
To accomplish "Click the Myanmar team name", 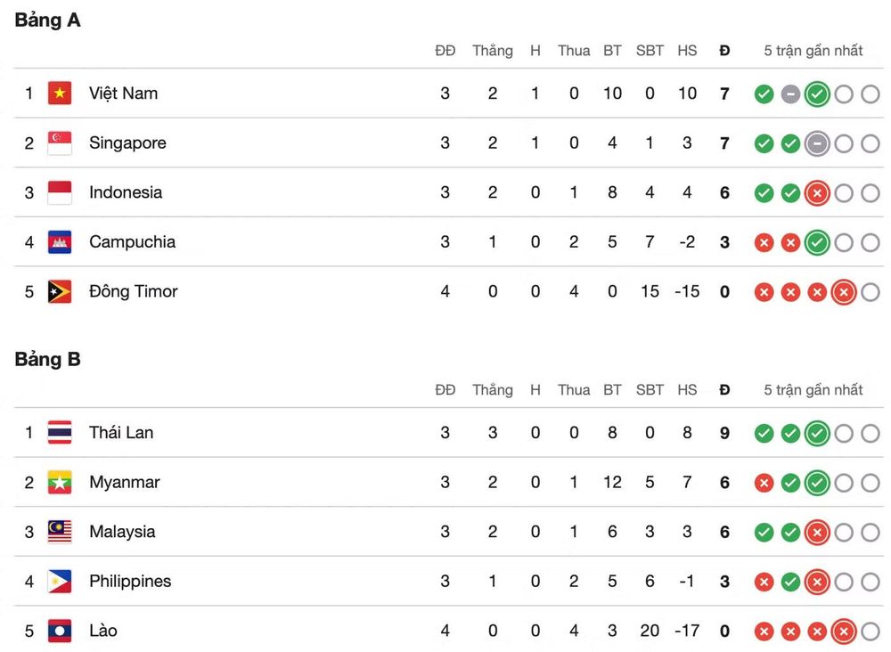I will click(x=125, y=482).
